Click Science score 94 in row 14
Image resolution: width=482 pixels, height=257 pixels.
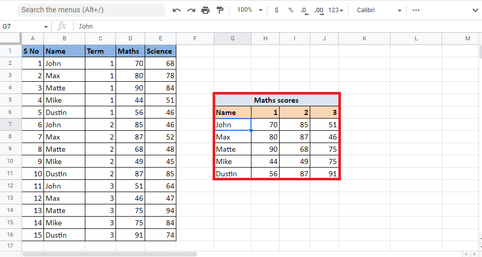coord(160,211)
